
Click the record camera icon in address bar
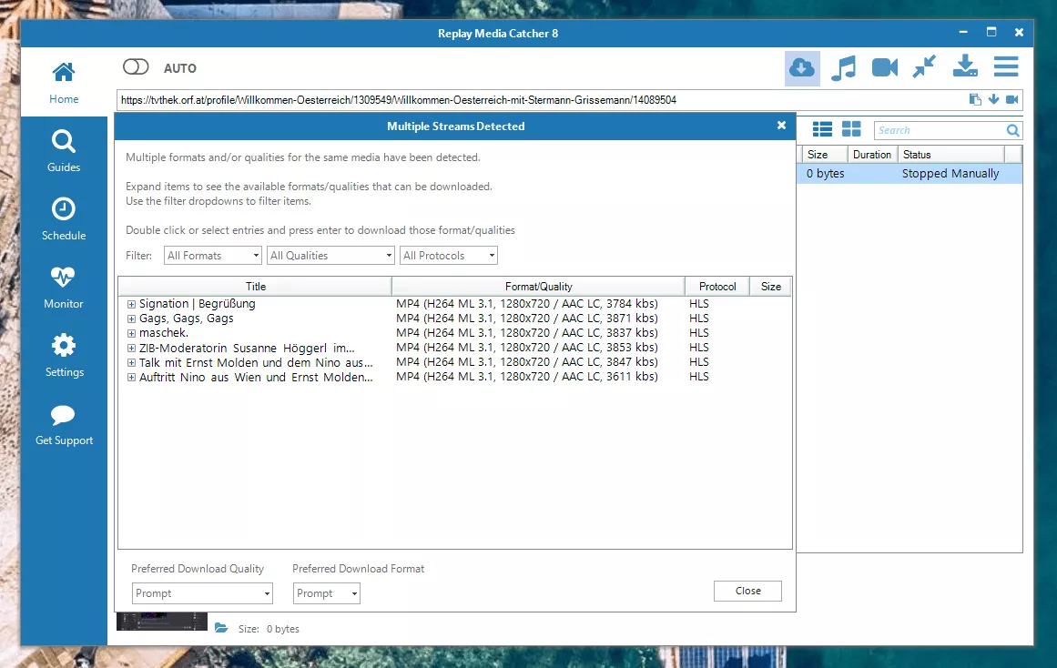1011,100
